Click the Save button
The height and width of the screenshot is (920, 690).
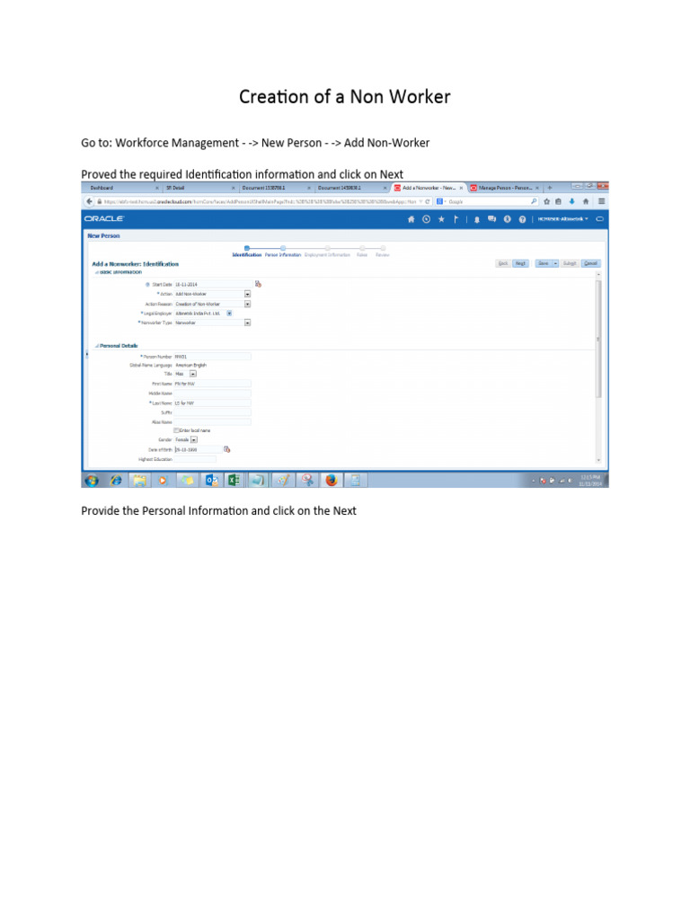pos(544,263)
